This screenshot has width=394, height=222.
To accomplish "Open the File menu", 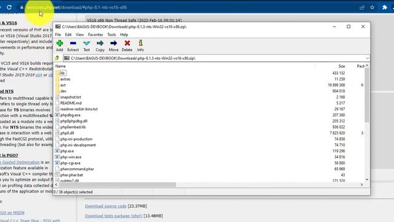I will [58, 35].
